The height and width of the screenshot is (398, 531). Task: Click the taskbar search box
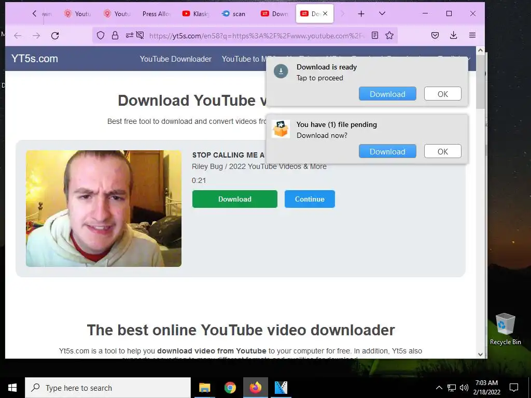108,388
